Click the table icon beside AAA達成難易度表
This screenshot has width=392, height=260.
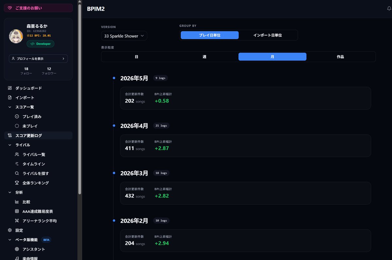coord(17,211)
